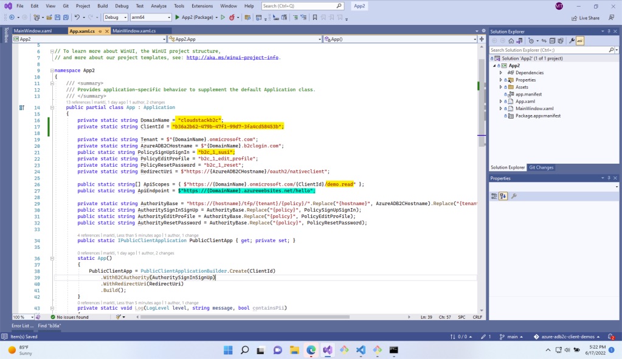The width and height of the screenshot is (622, 359).
Task: Open the File menu
Action: (x=20, y=6)
